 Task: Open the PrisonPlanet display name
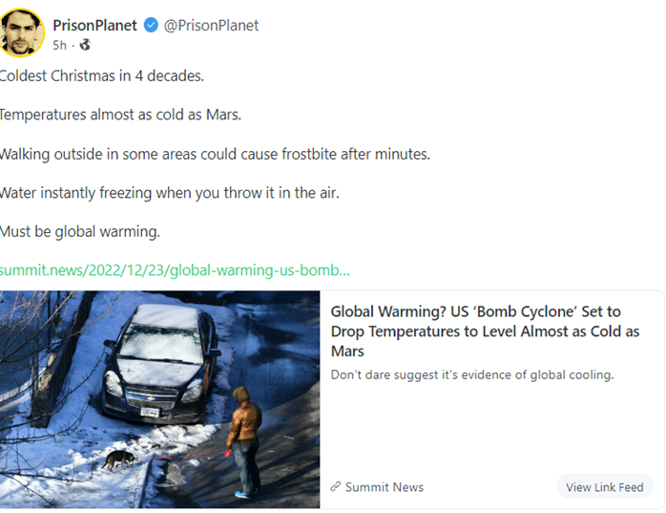(94, 26)
